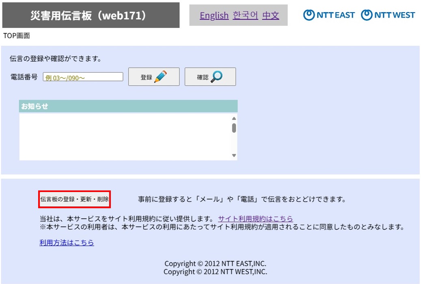Click the NTT EAST circular logo
The image size is (421, 284).
pos(309,15)
